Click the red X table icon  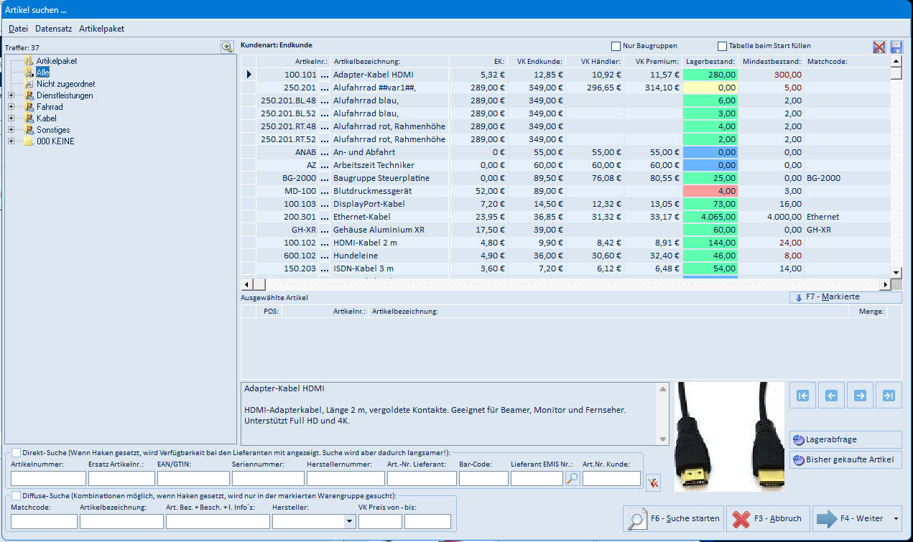[879, 47]
